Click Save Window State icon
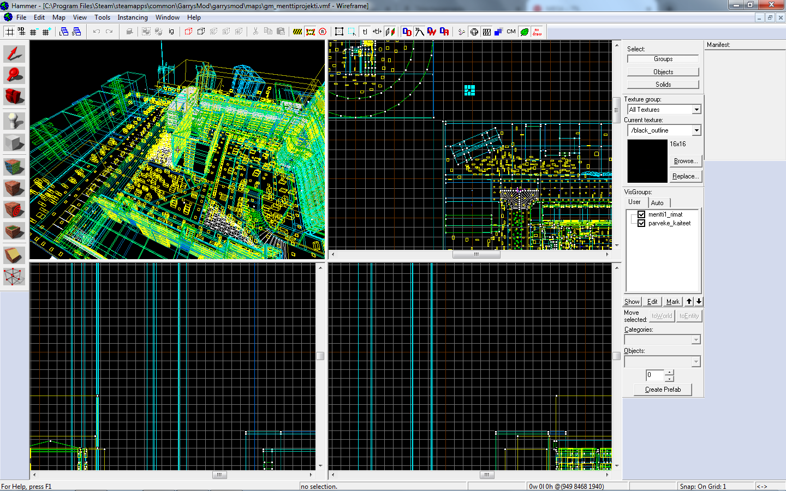The height and width of the screenshot is (491, 786). tap(76, 32)
